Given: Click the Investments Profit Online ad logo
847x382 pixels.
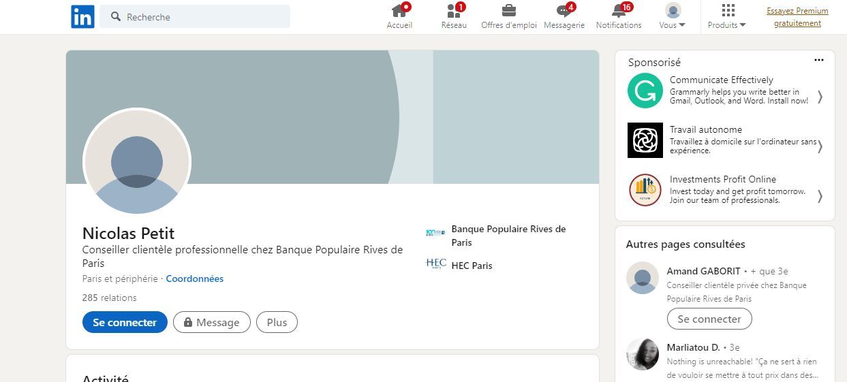Looking at the screenshot, I should coord(645,190).
